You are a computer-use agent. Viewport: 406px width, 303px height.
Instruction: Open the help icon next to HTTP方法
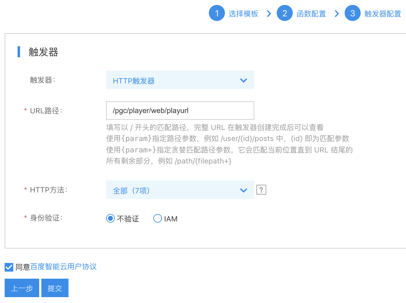(261, 190)
